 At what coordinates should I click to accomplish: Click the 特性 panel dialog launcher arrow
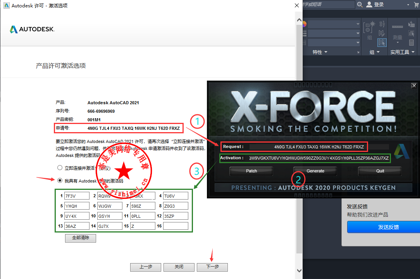[x=358, y=52]
